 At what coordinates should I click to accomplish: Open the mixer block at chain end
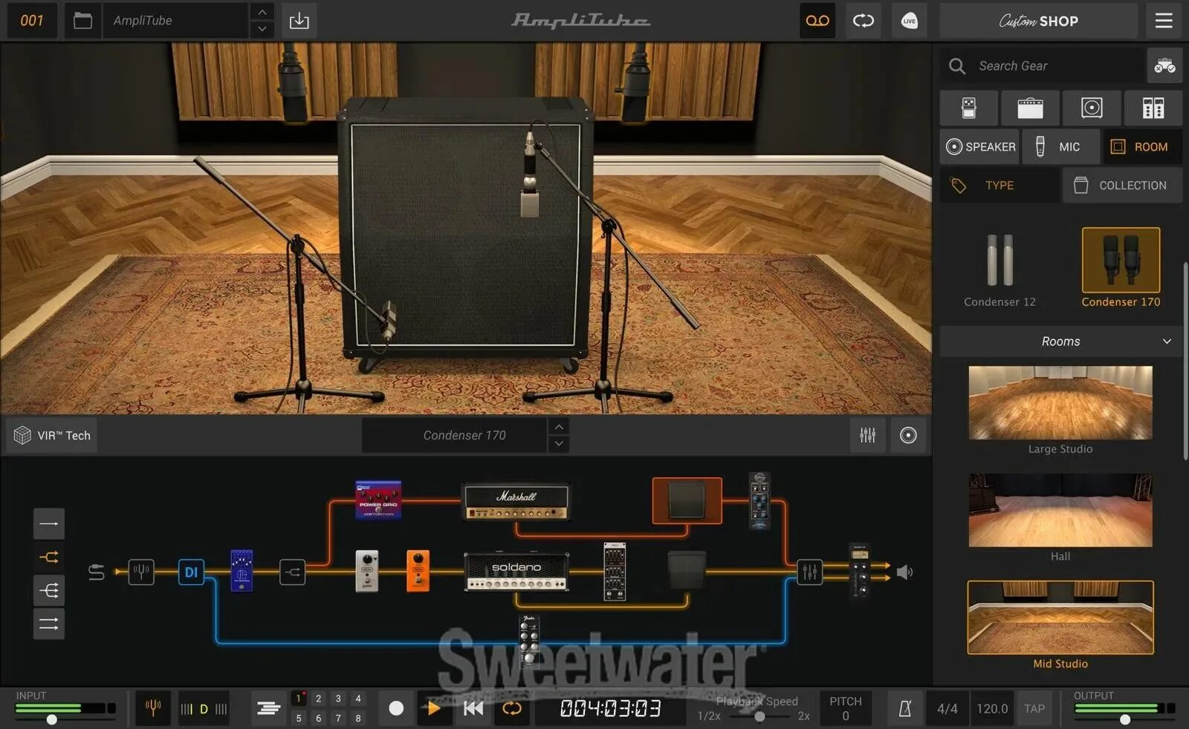[x=809, y=572]
